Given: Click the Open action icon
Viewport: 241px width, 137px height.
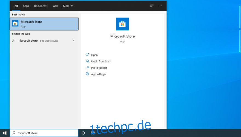Looking at the screenshot, I should pyautogui.click(x=87, y=55).
